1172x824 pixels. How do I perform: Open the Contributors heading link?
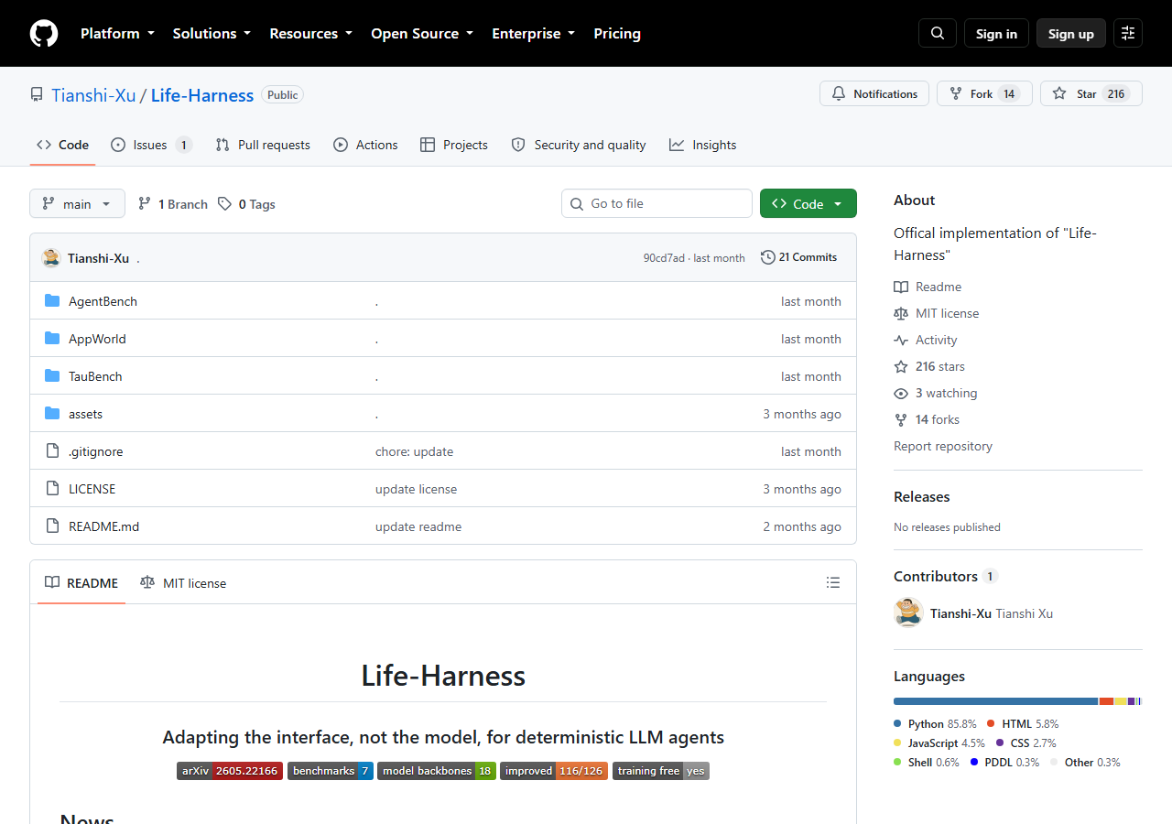coord(946,576)
